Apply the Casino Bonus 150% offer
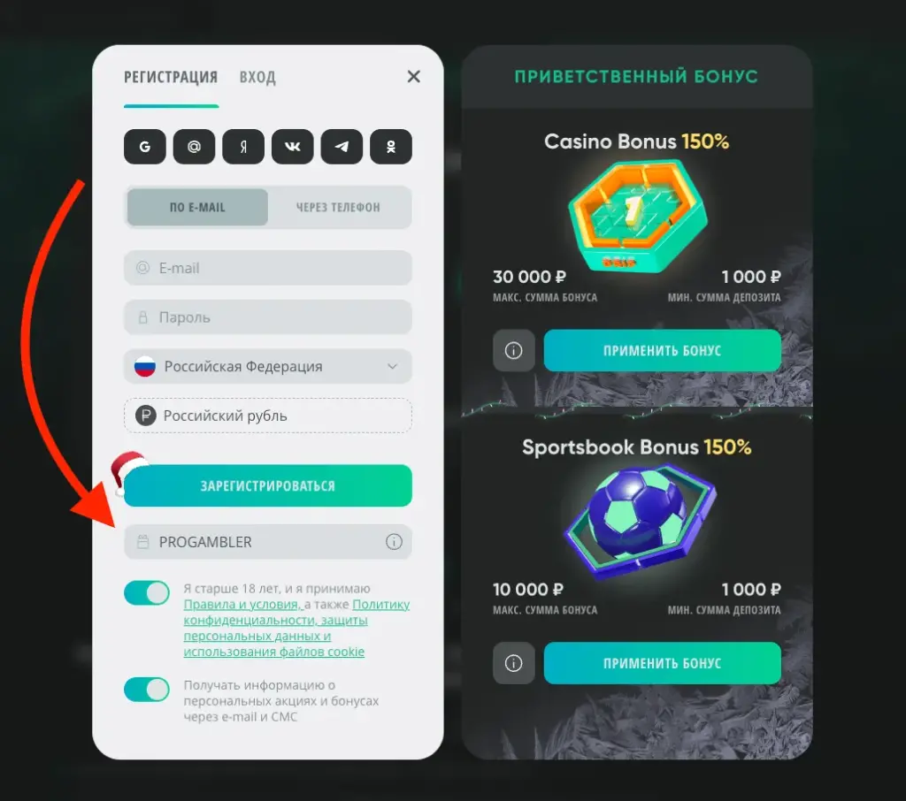 pos(662,350)
